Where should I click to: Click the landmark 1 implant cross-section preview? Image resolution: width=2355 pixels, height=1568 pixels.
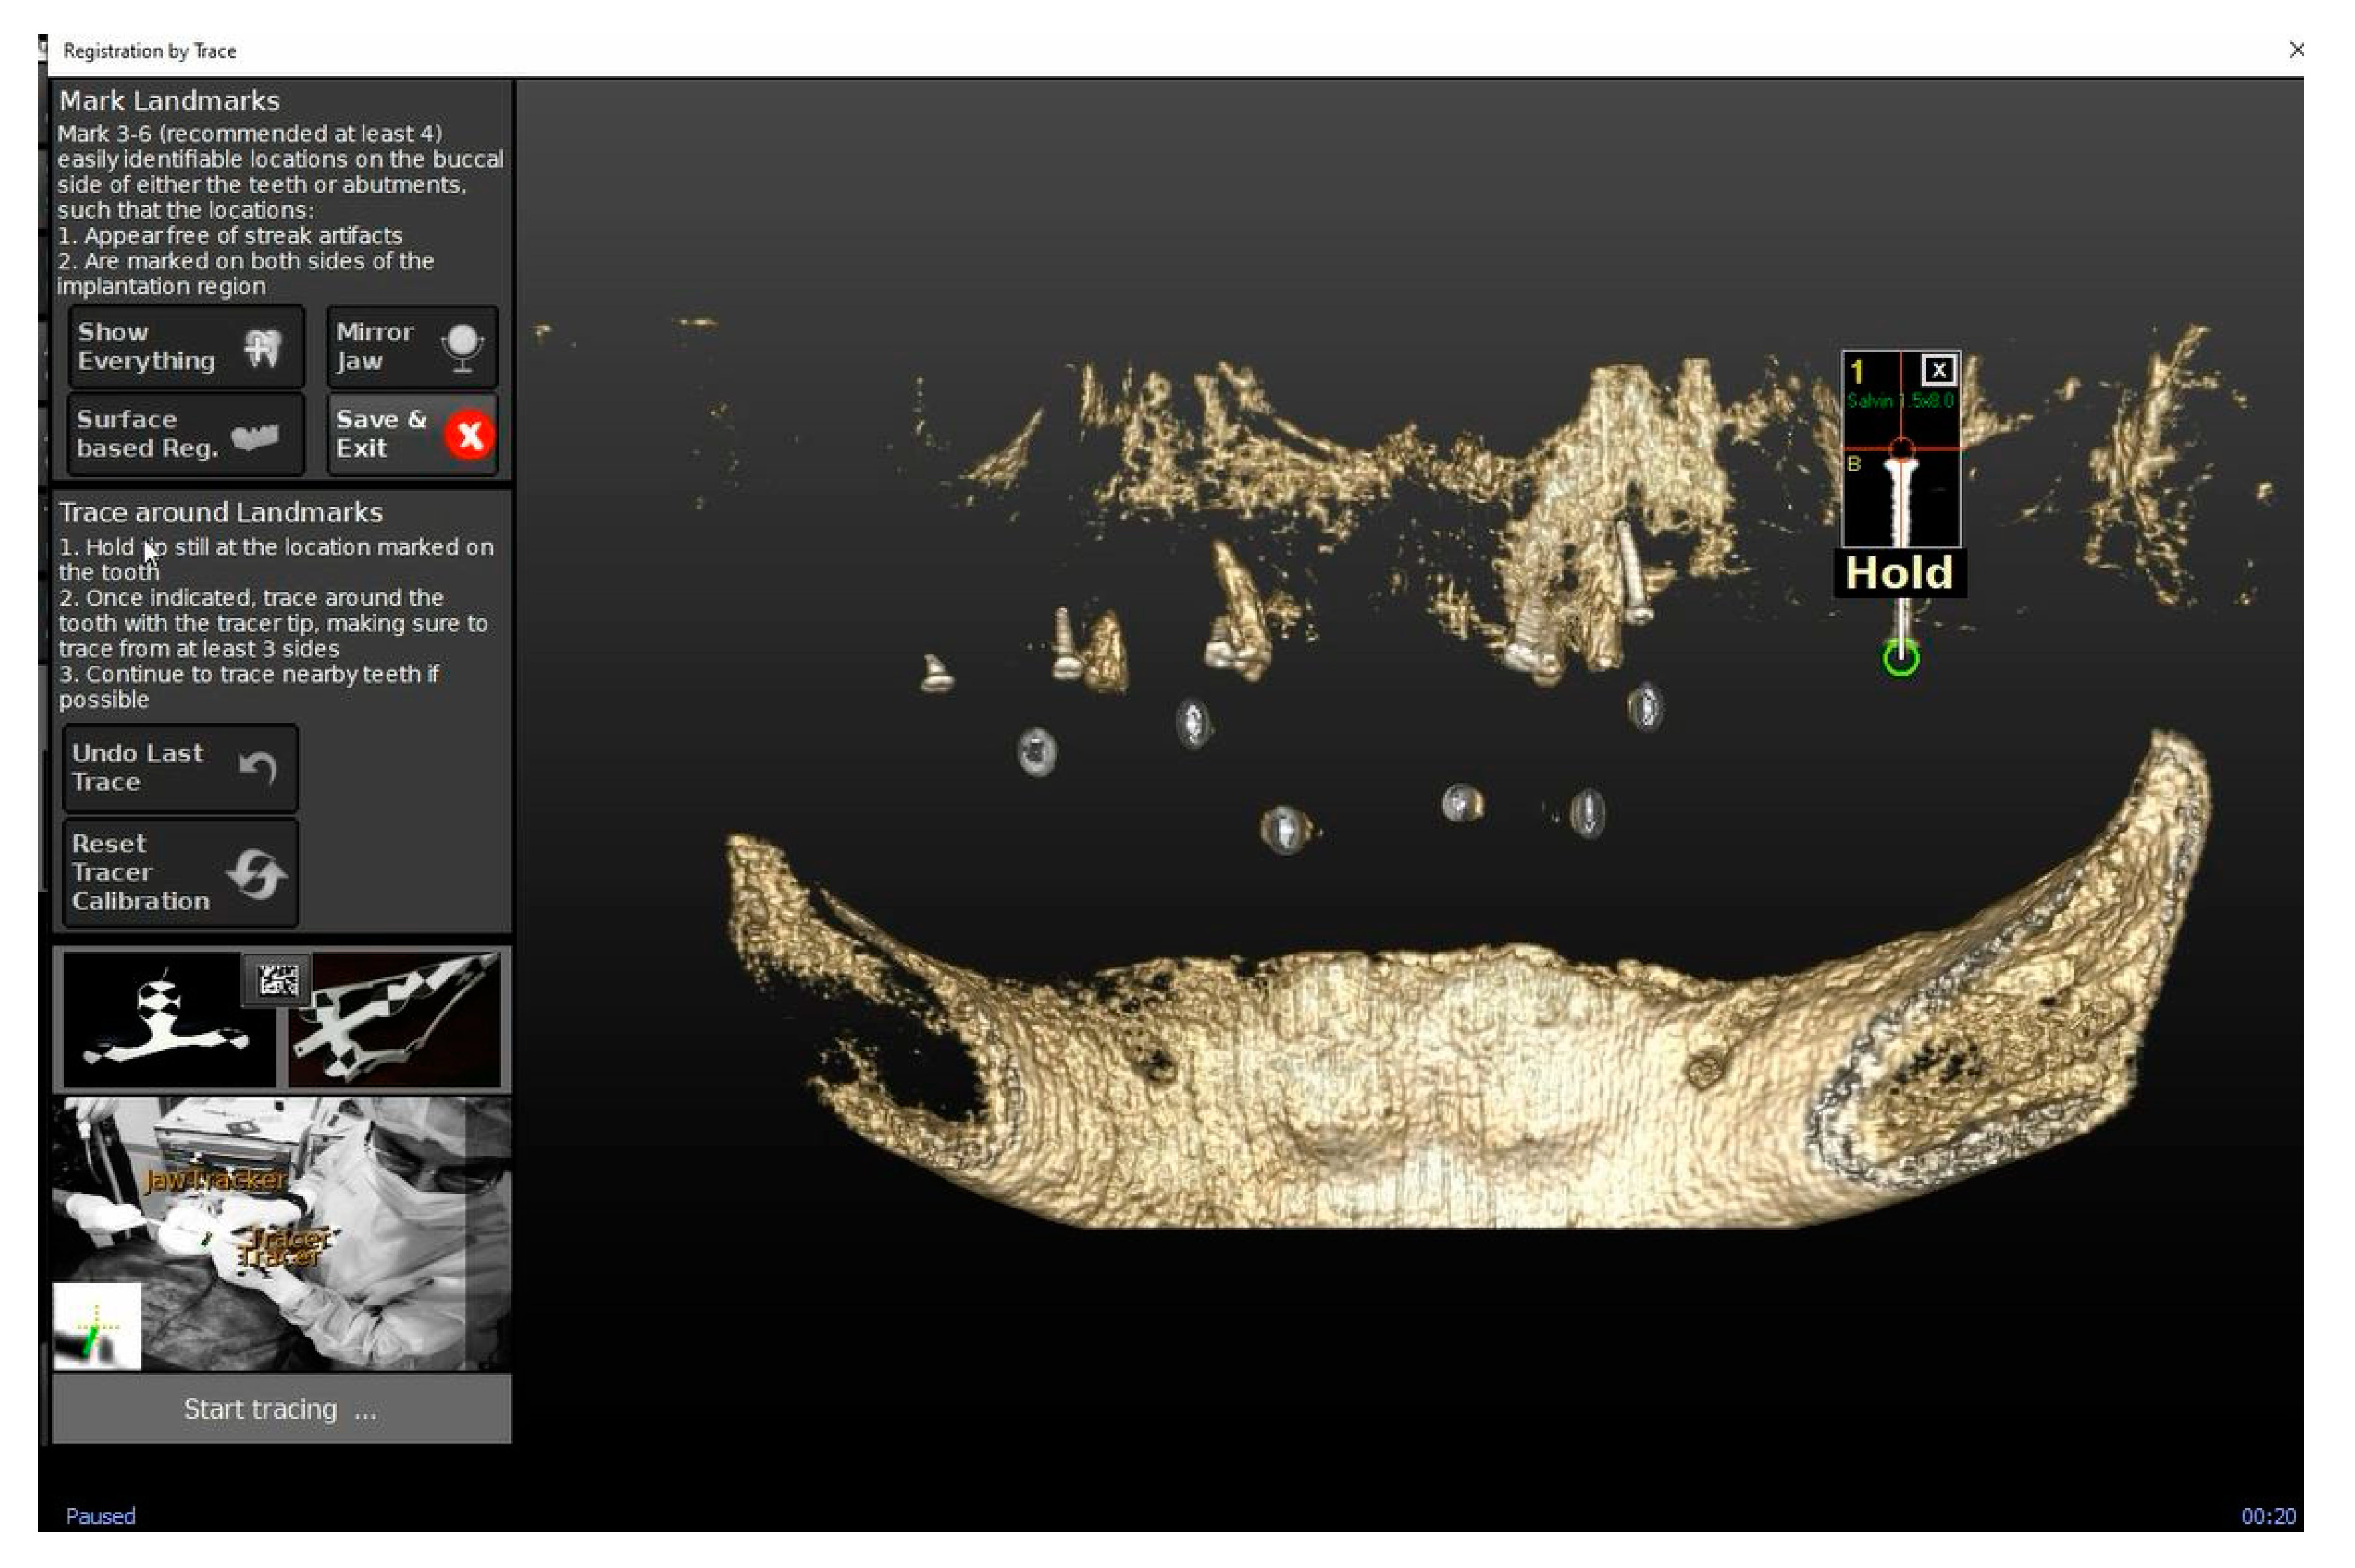1900,495
